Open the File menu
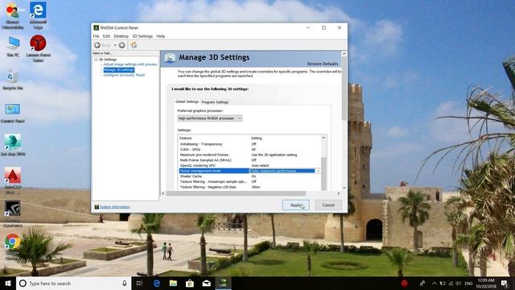Viewport: 515px width, 290px height. point(96,36)
